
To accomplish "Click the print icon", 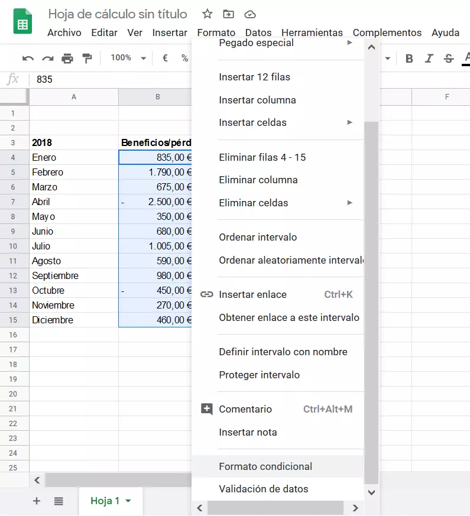I will point(67,59).
